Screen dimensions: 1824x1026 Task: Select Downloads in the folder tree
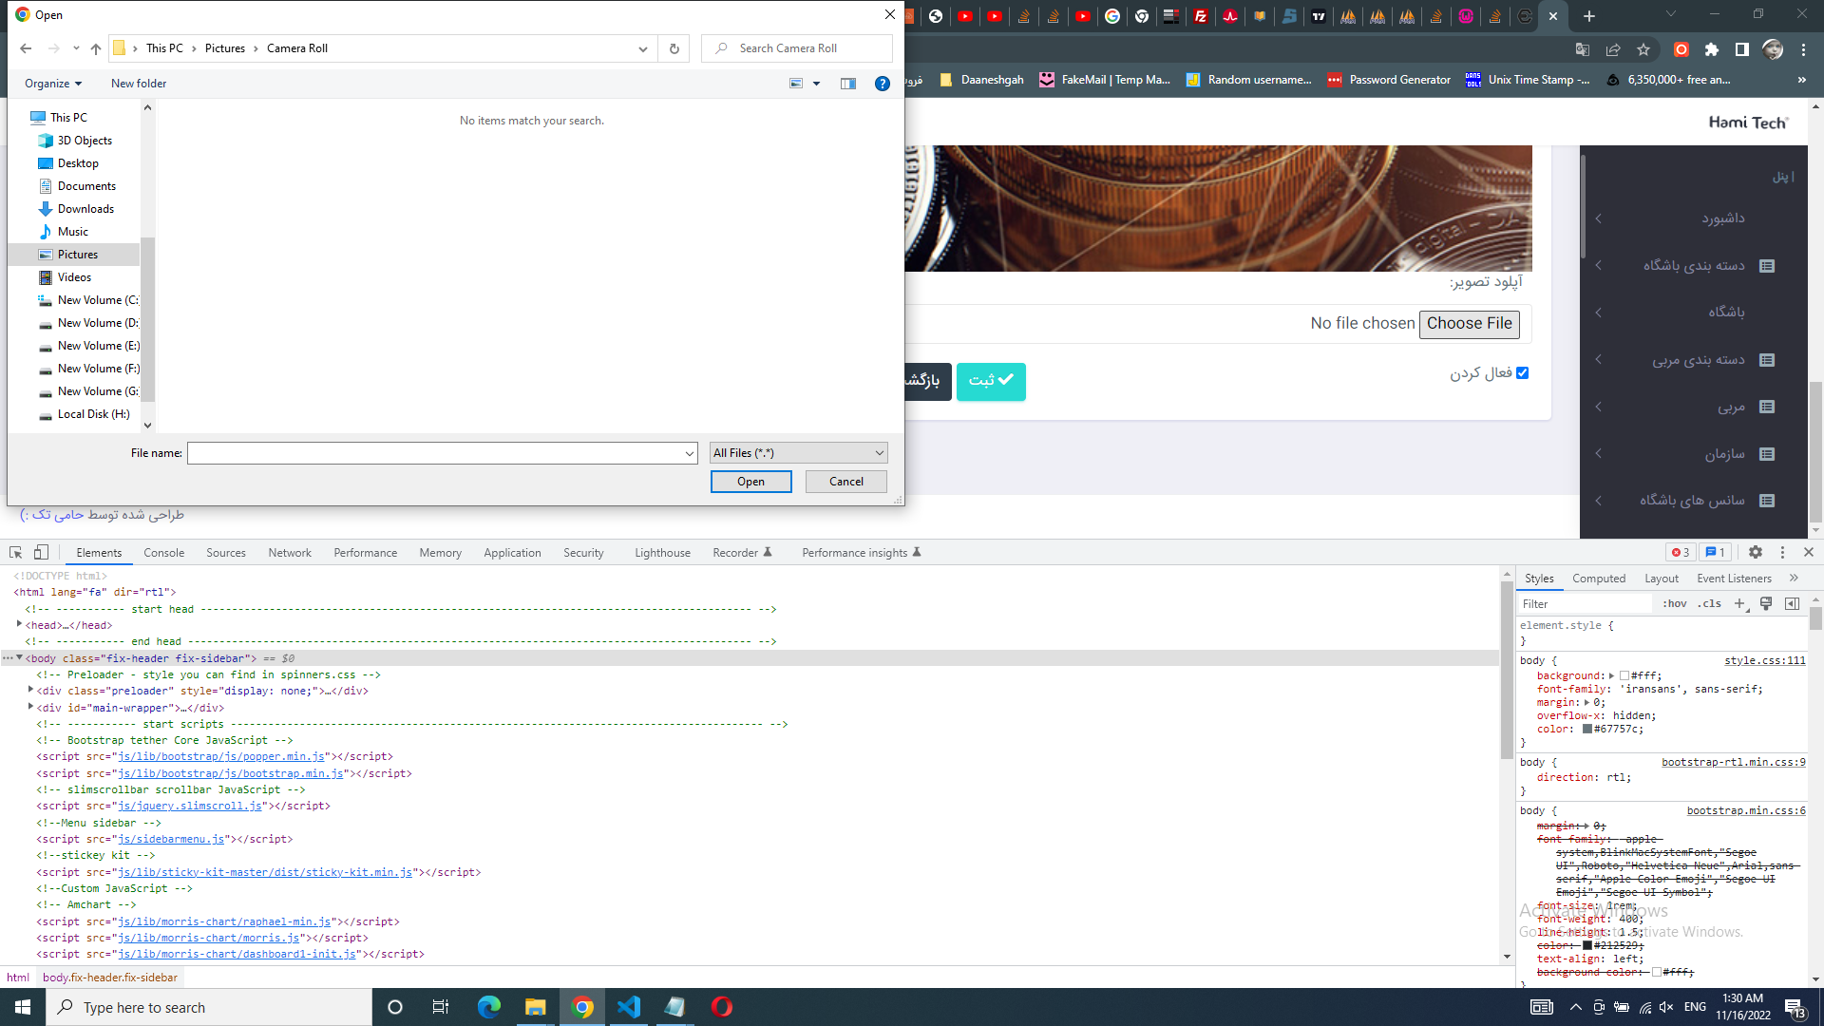pyautogui.click(x=85, y=209)
